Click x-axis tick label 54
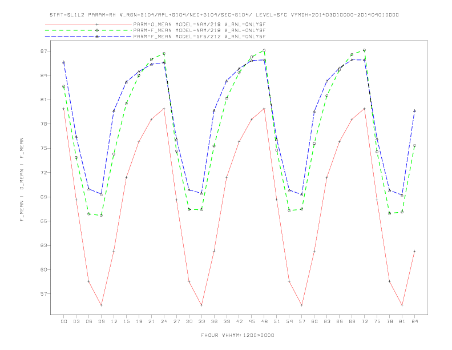This screenshot has height=350, width=452. [289, 321]
